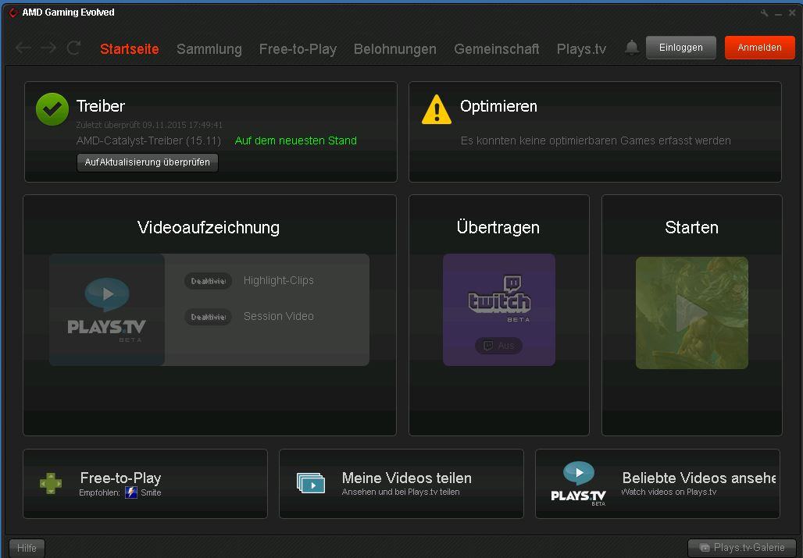Viewport: 803px width, 558px height.
Task: Click the Smite recommended game text
Action: (151, 492)
